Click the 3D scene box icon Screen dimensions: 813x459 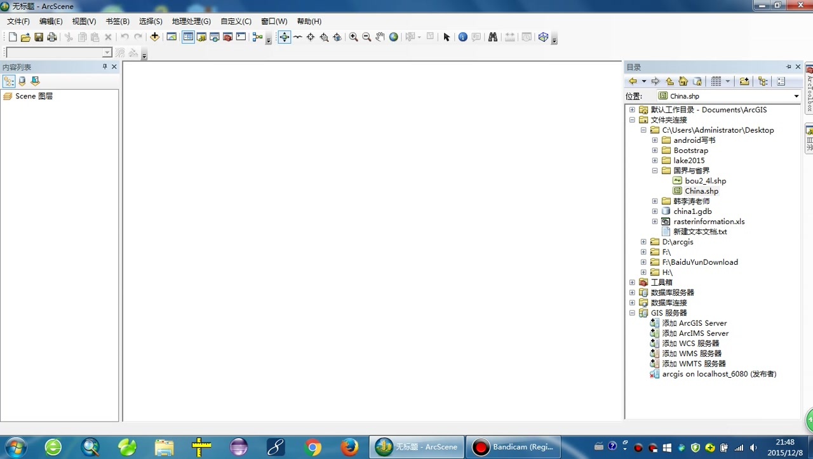pos(543,37)
